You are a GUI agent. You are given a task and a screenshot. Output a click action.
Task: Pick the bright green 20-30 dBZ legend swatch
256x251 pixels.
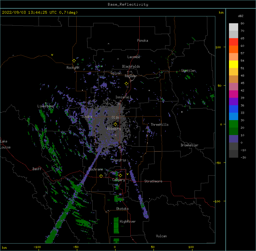[x=233, y=124]
